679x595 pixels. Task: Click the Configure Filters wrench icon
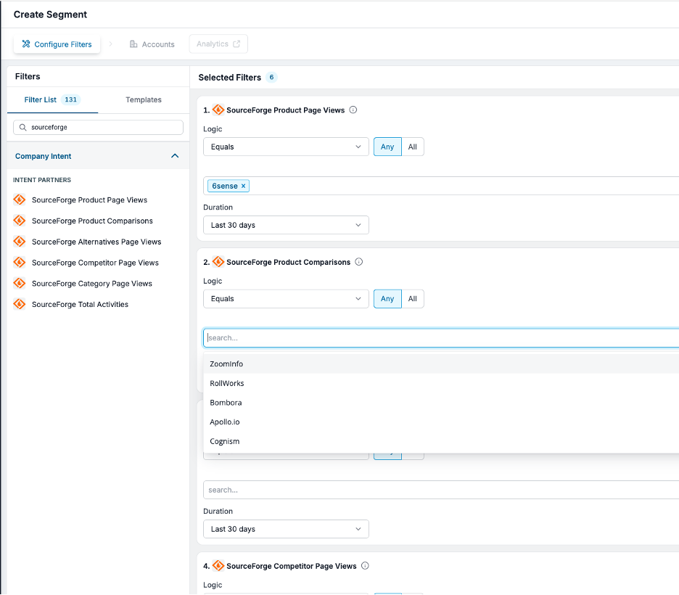pos(26,44)
